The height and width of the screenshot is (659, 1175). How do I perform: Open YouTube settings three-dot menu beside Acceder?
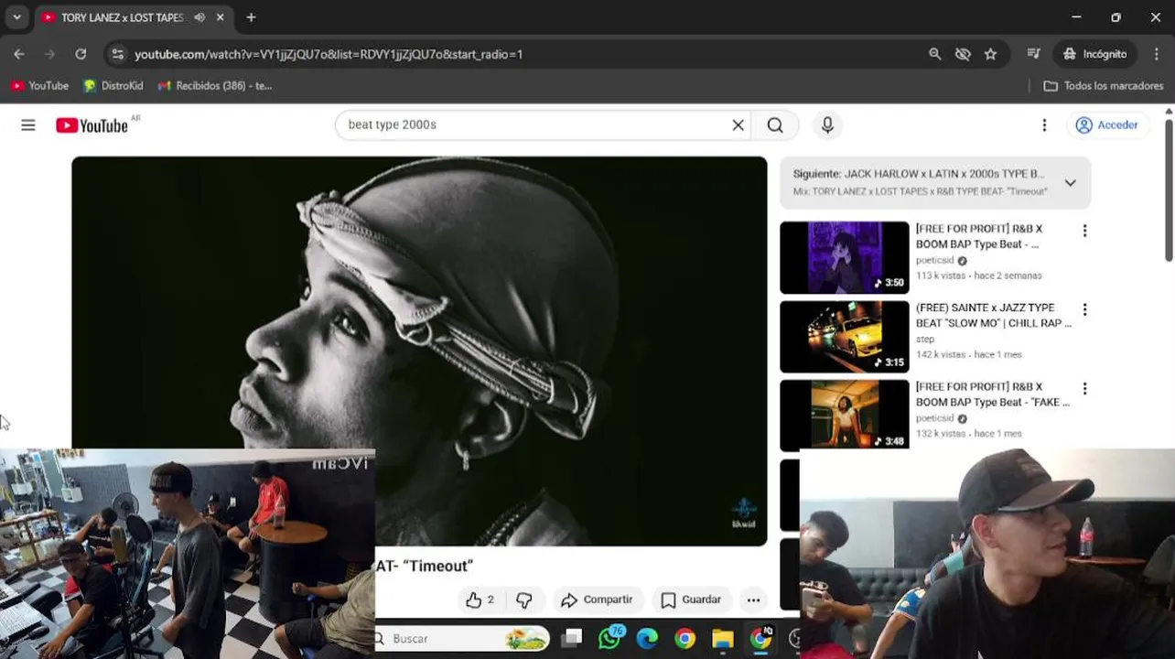1044,125
